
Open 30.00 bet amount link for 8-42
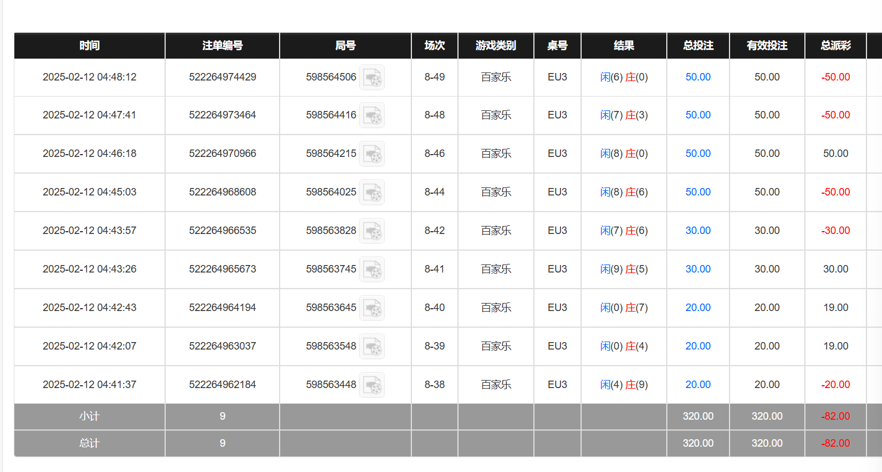coord(698,231)
